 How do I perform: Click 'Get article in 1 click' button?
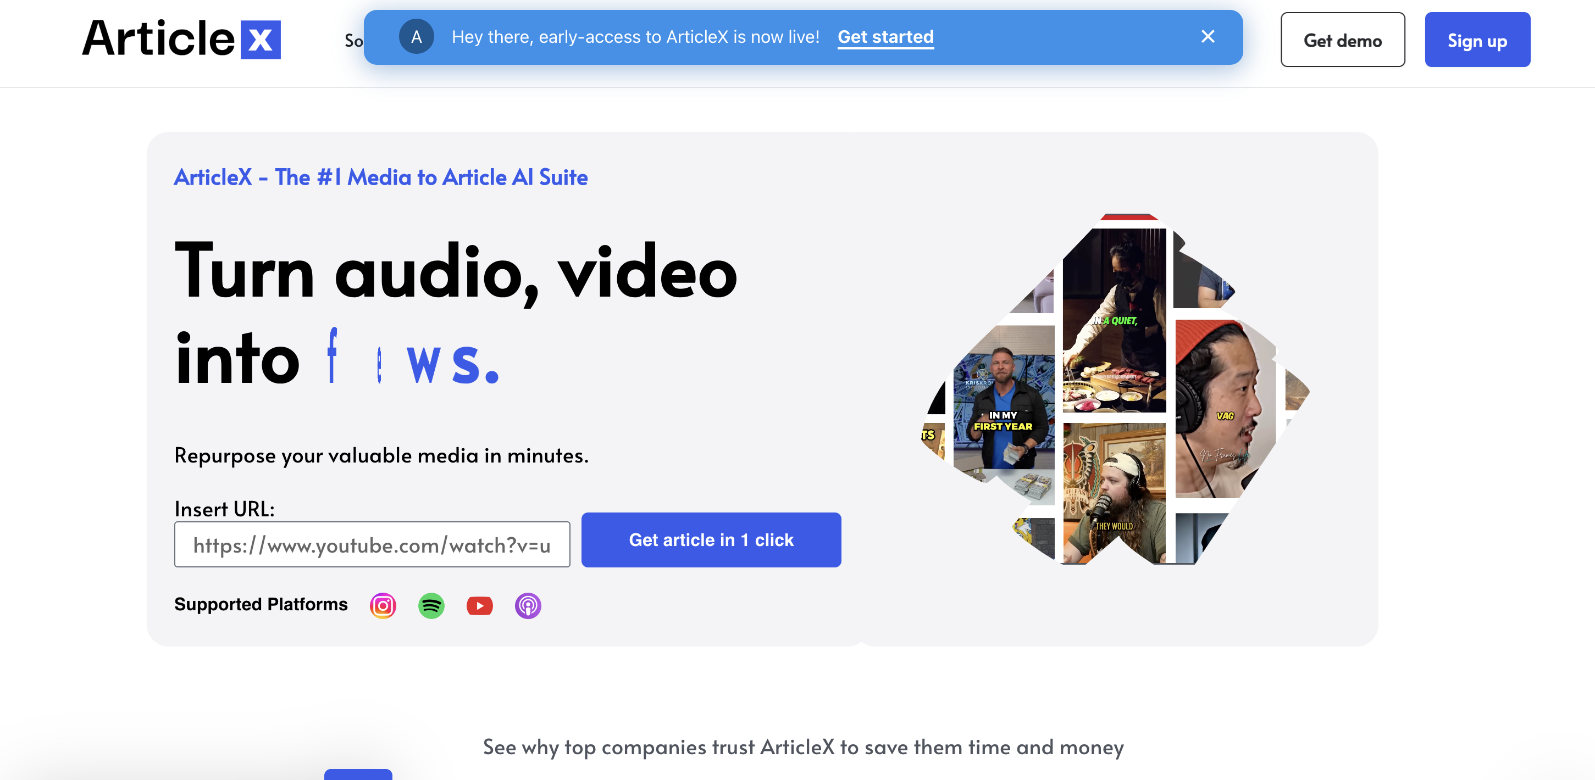point(711,539)
